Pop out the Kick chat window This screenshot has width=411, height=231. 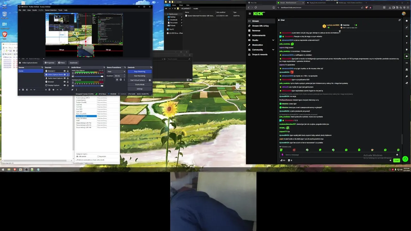(x=399, y=20)
